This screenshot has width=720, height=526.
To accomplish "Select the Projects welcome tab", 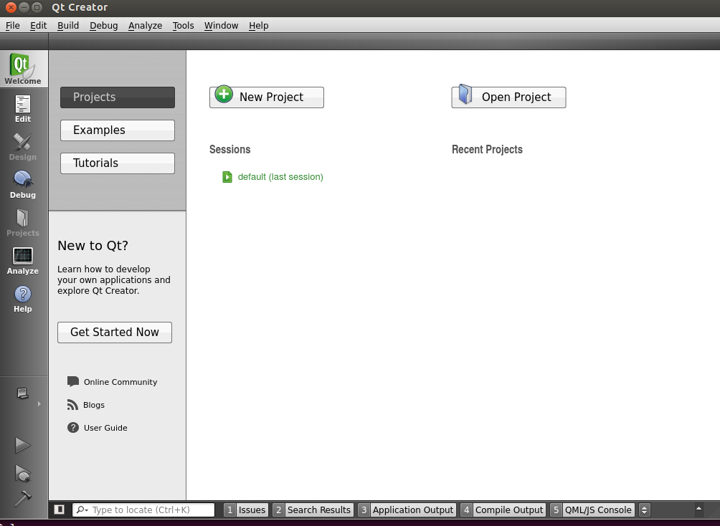I will pyautogui.click(x=118, y=97).
